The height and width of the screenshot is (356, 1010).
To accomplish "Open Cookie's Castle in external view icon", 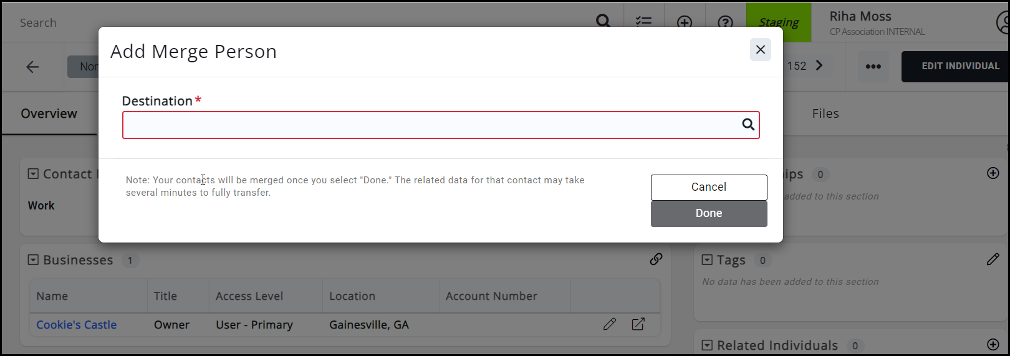I will [638, 324].
